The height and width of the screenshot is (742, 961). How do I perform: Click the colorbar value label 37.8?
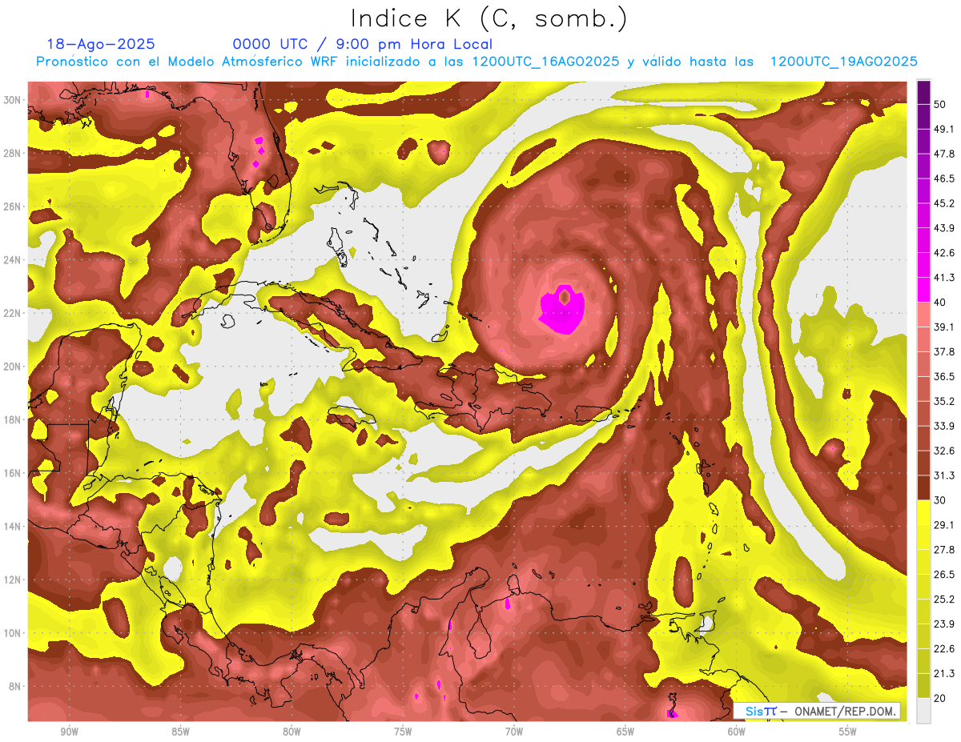click(x=944, y=352)
